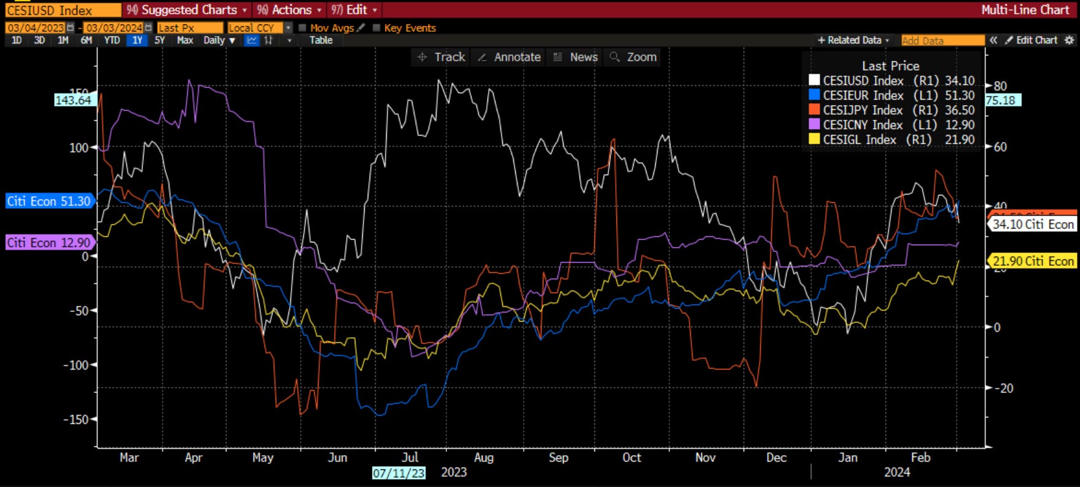Open chart settings gear icon
Viewport: 1080px width, 487px height.
click(x=1070, y=40)
